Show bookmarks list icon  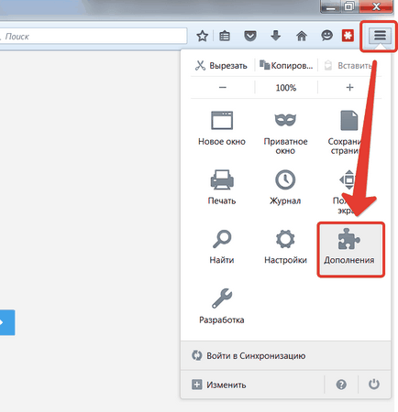coord(225,36)
